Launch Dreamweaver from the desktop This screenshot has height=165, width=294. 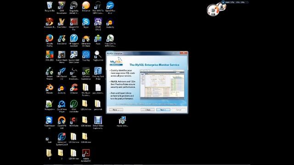pos(50,73)
